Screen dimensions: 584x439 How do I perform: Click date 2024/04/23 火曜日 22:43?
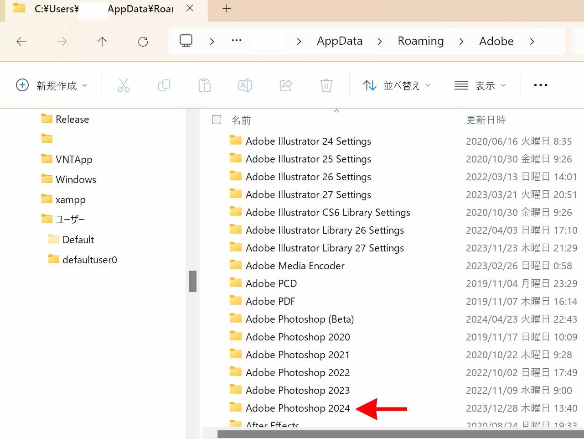click(x=522, y=319)
